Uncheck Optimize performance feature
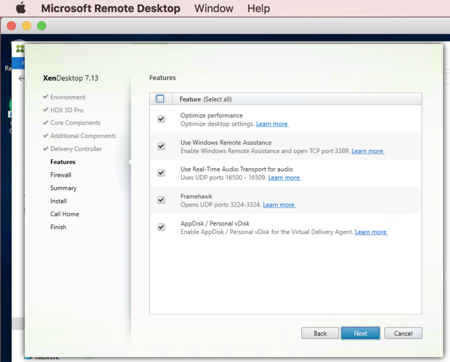 [x=161, y=119]
